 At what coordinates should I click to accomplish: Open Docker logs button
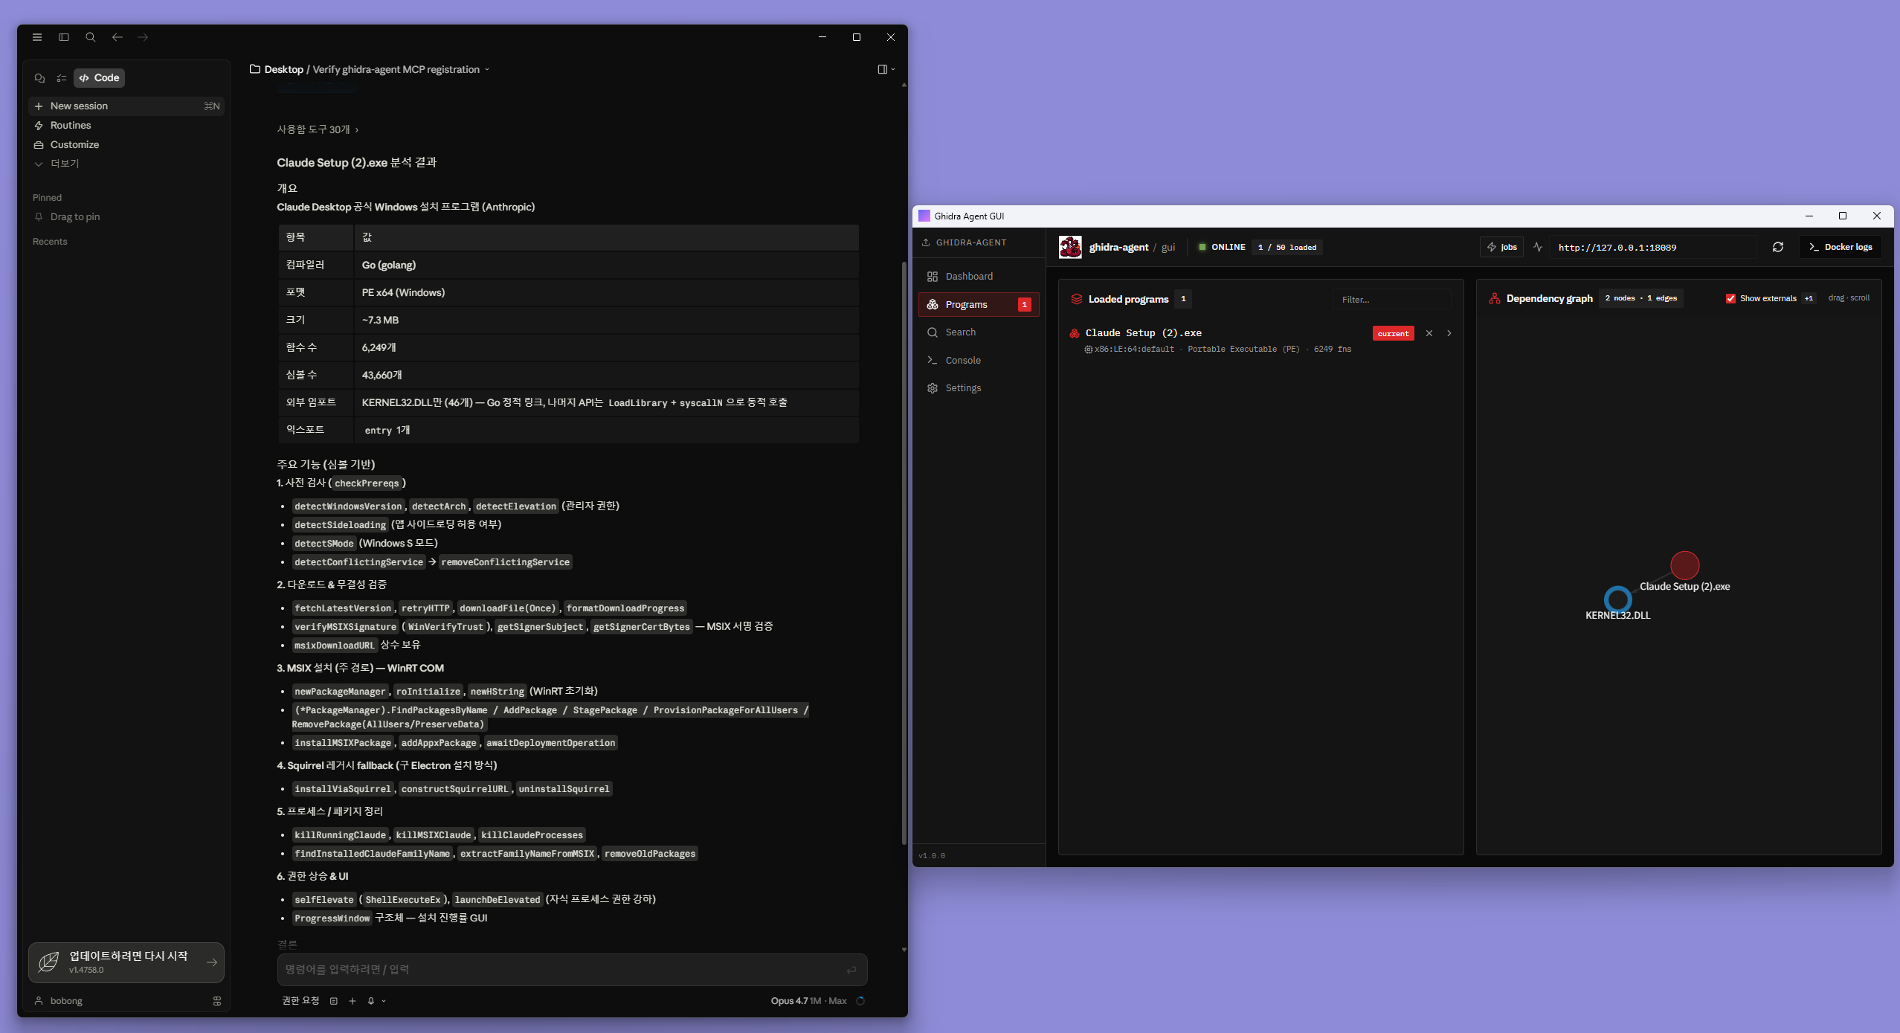[x=1841, y=247]
